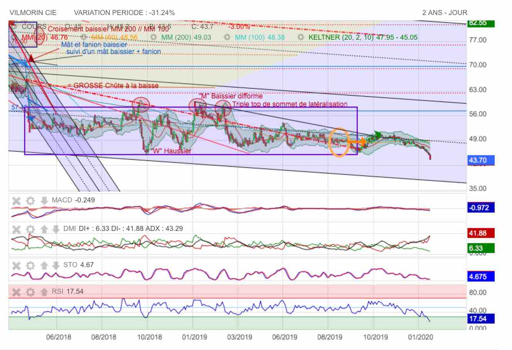
Task: Click the DMI DI+ DI- ADX readout
Action: 123,229
